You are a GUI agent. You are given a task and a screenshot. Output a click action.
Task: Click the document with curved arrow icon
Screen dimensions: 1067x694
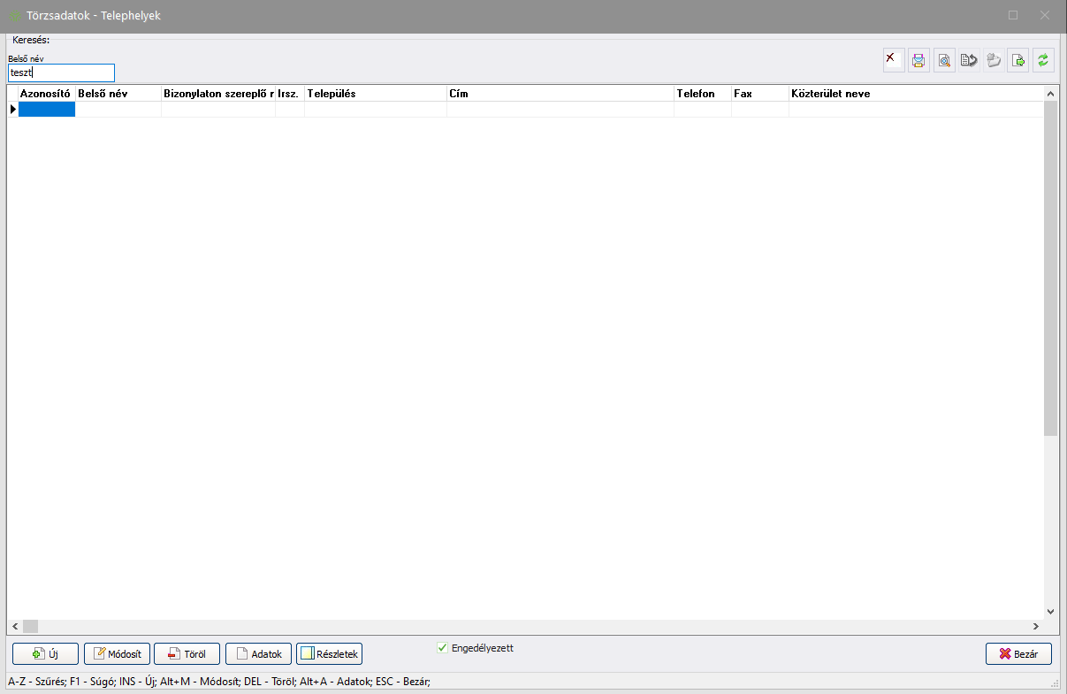[969, 60]
